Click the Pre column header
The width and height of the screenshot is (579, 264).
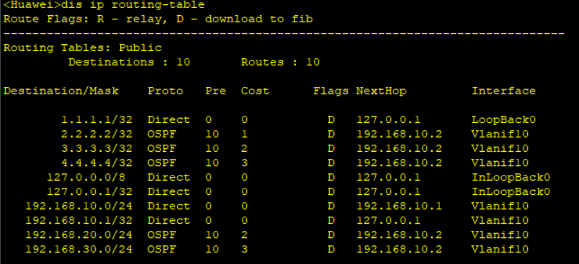tap(215, 91)
